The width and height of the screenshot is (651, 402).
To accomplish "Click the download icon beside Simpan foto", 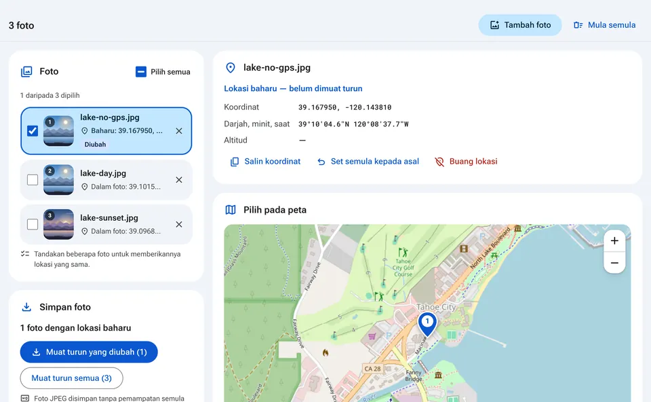I will pos(26,307).
